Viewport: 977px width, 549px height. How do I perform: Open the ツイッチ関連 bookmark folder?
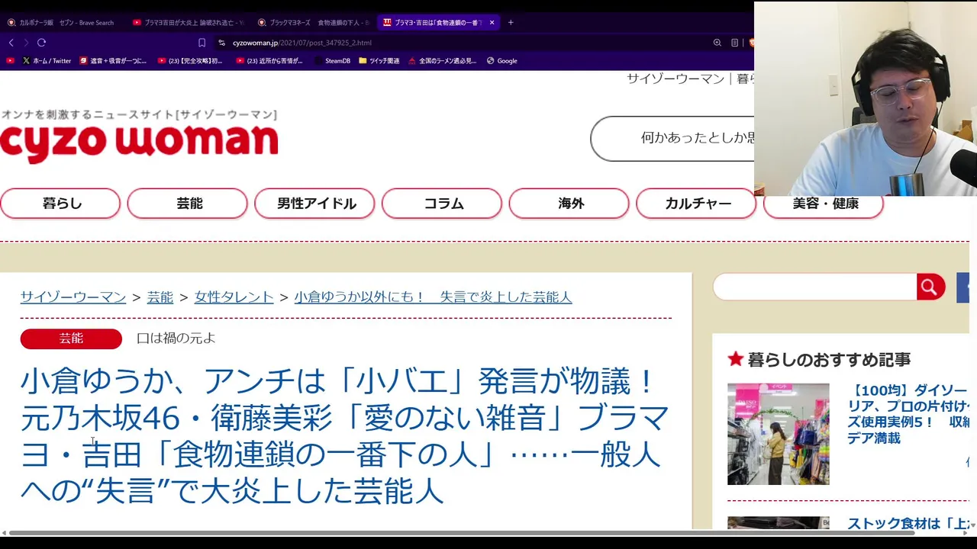[x=379, y=60]
